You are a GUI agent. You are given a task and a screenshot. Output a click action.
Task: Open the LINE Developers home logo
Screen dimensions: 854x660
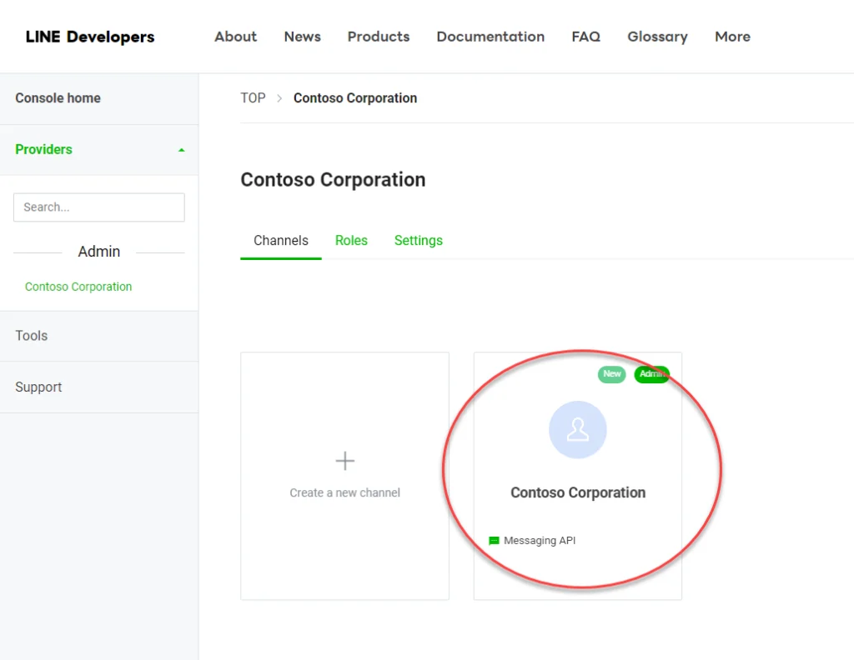tap(90, 37)
